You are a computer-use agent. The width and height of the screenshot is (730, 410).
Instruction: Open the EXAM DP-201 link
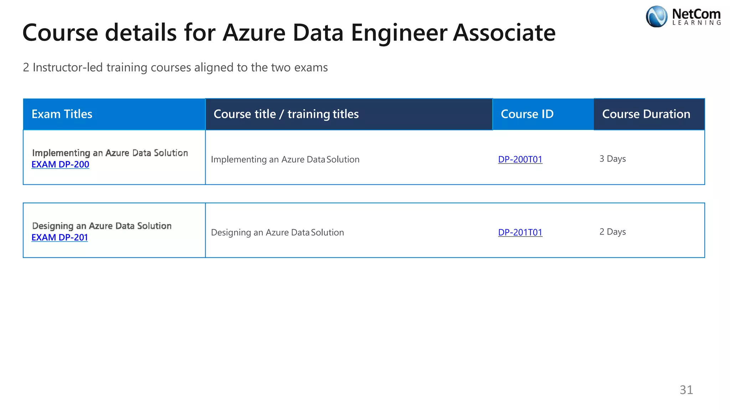click(60, 237)
